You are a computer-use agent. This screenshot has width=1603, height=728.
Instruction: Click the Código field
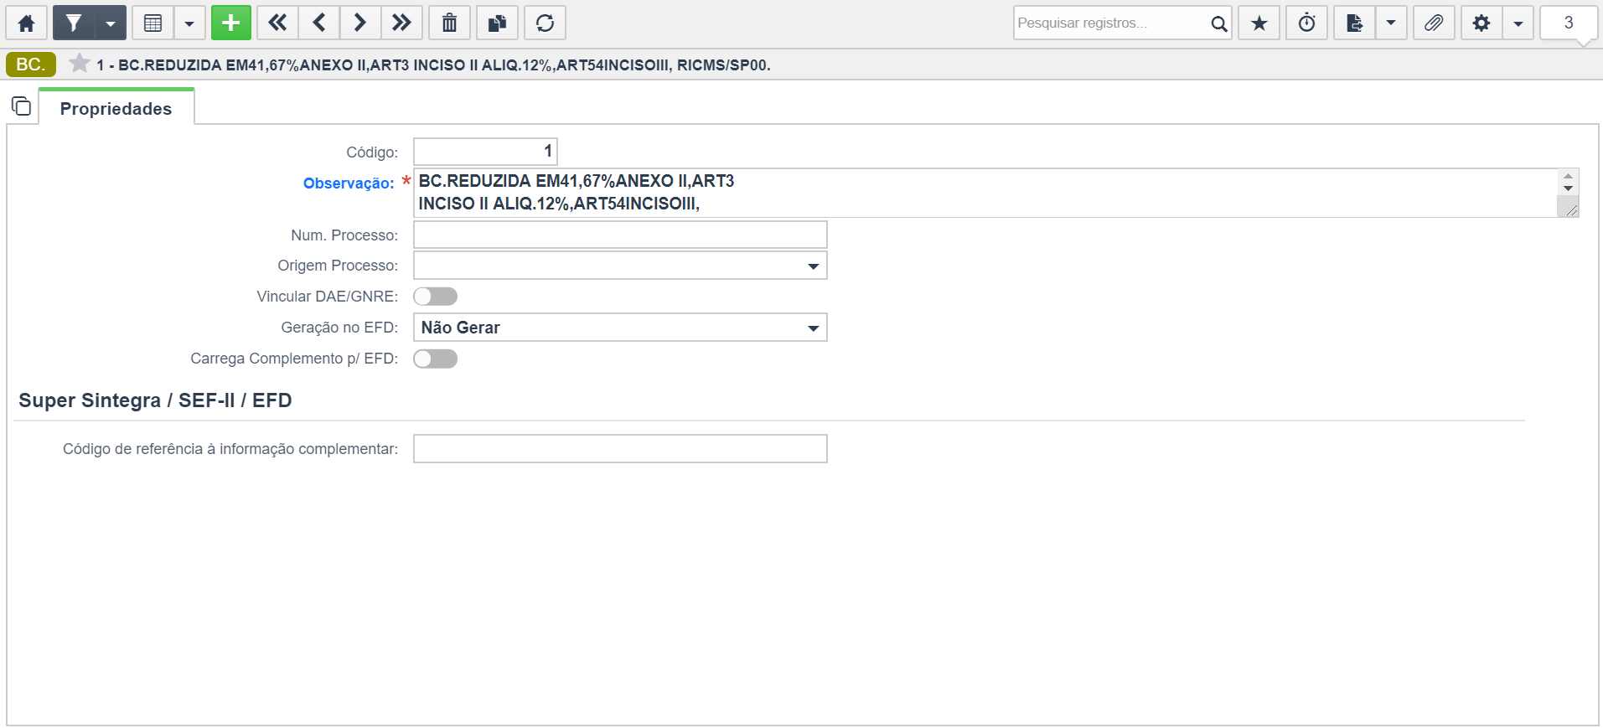click(x=485, y=152)
